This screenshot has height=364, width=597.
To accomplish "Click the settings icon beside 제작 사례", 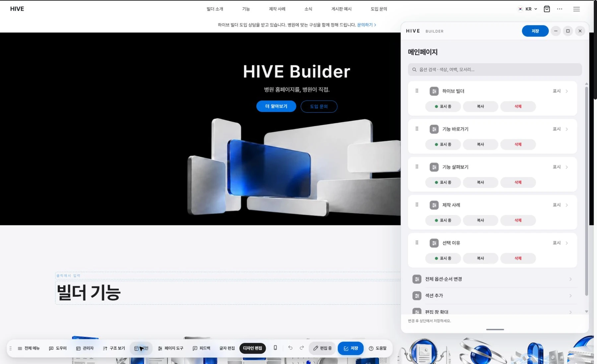I will coord(434,205).
